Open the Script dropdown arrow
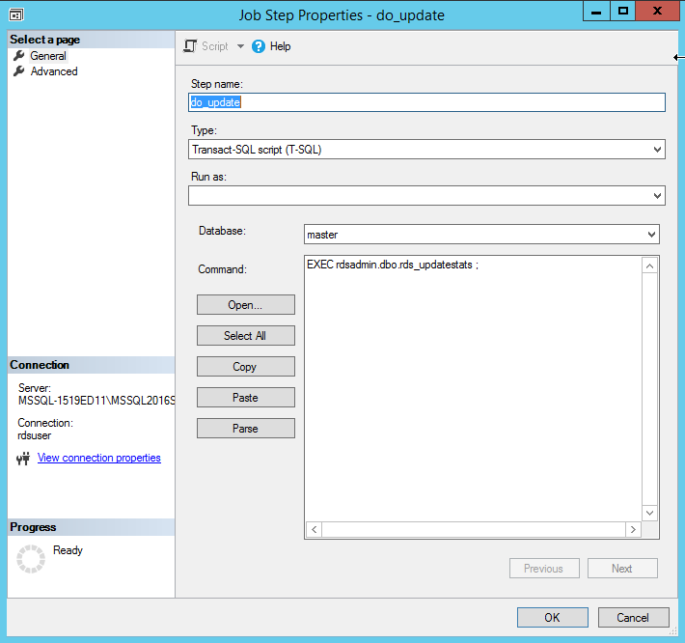 coord(240,46)
